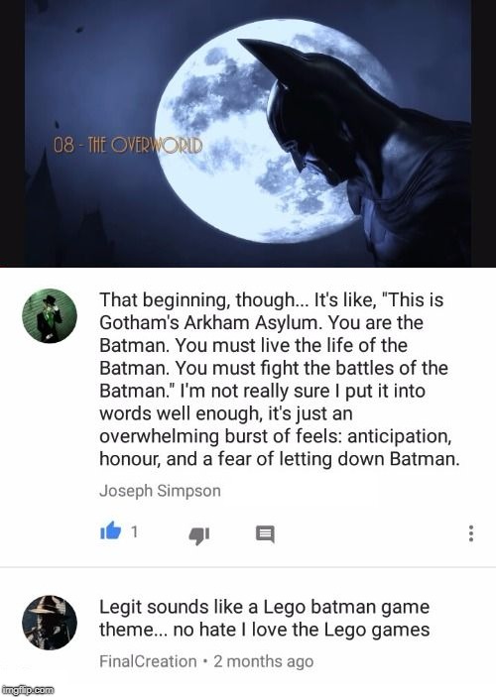Click the Batman video frame
This screenshot has width=496, height=697.
pyautogui.click(x=248, y=134)
